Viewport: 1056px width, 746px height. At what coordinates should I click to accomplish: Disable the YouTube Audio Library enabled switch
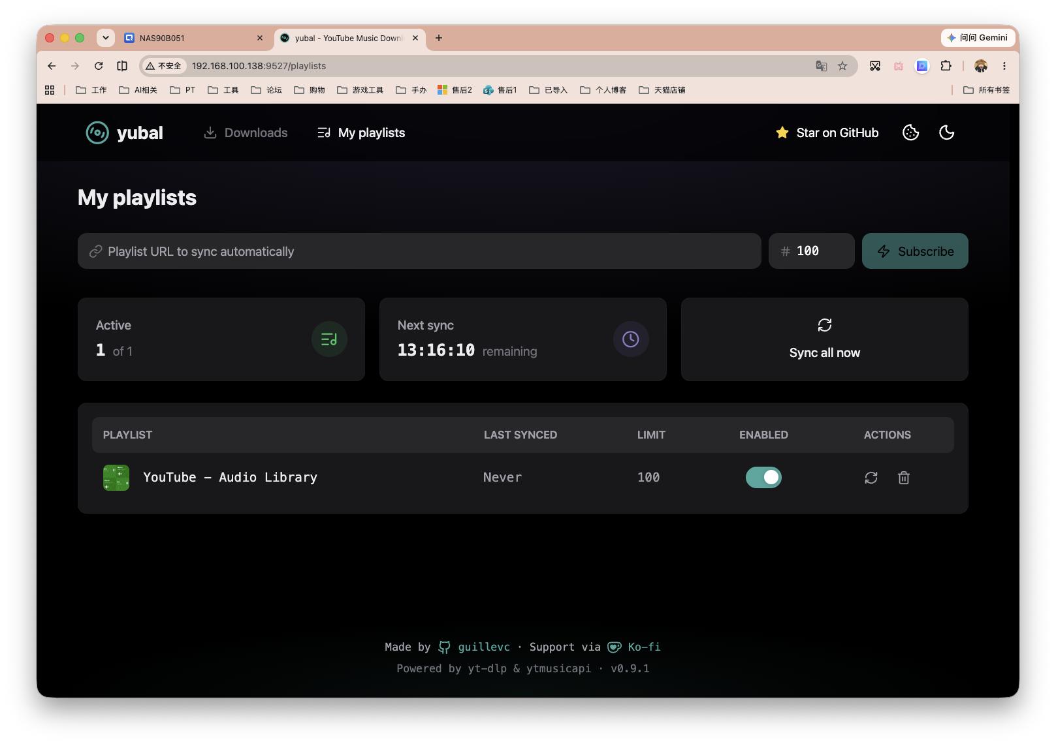763,478
